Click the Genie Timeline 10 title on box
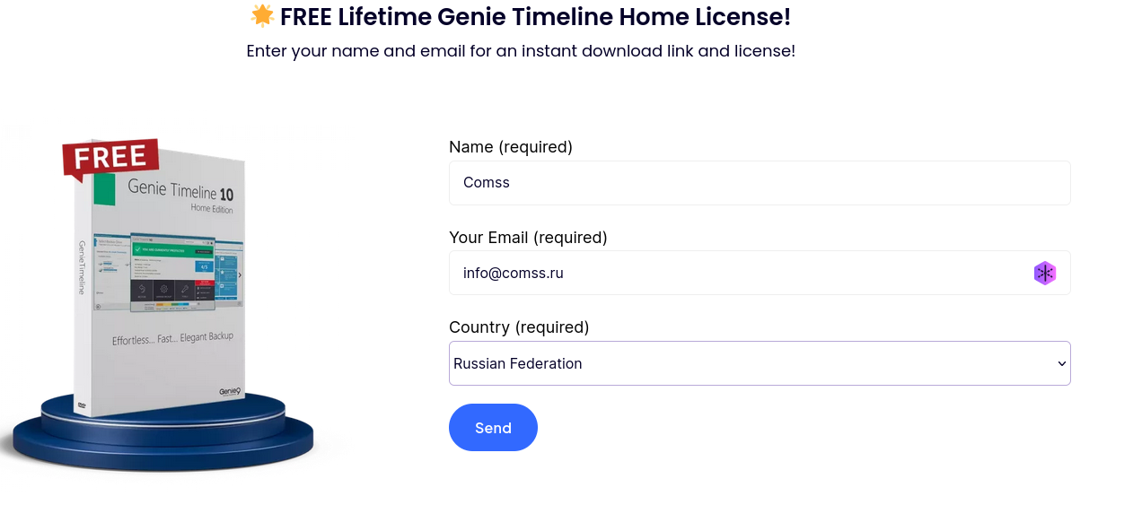 [x=180, y=189]
